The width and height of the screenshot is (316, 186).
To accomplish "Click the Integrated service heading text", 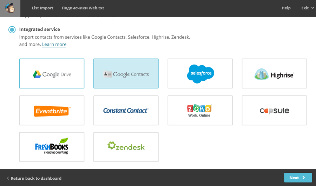I will click(39, 29).
